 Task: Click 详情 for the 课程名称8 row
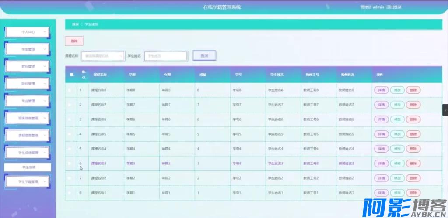[381, 90]
